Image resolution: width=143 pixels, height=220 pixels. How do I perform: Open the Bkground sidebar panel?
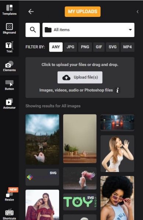click(9, 29)
